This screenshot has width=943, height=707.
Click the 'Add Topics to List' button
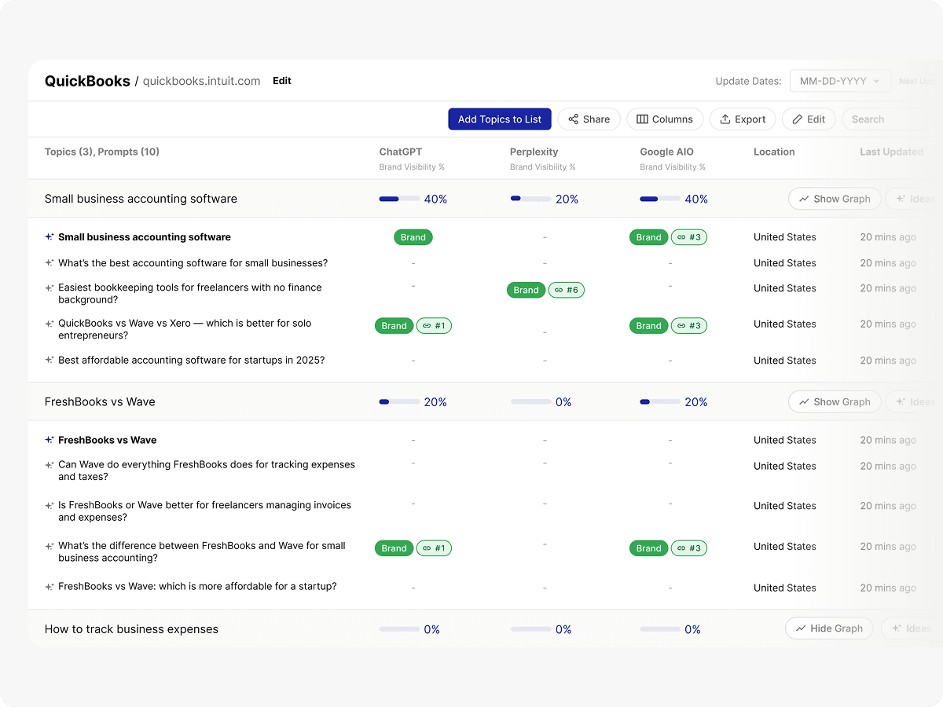(499, 119)
